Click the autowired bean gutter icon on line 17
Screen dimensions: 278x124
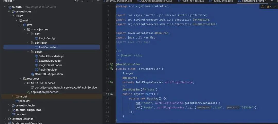(111, 82)
